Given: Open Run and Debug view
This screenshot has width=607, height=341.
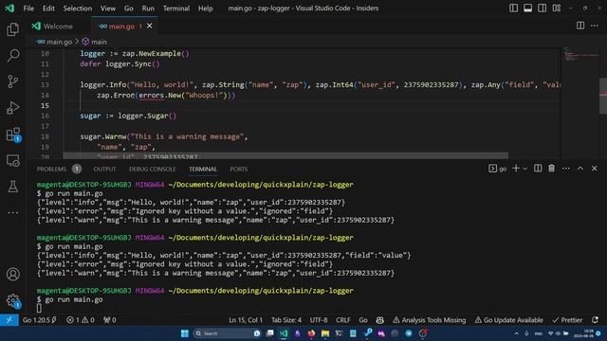Looking at the screenshot, I should (12, 108).
